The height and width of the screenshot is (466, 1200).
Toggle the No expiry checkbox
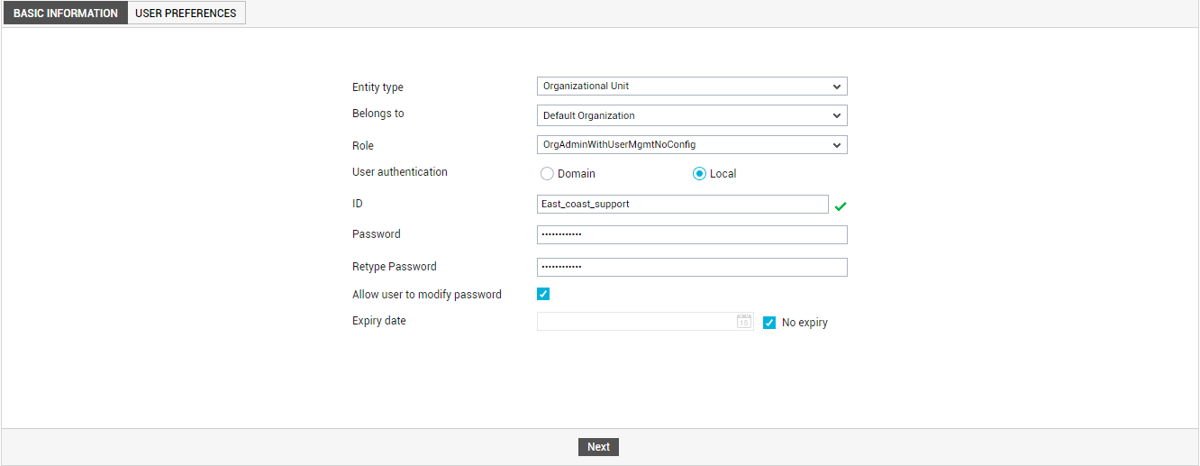point(769,323)
